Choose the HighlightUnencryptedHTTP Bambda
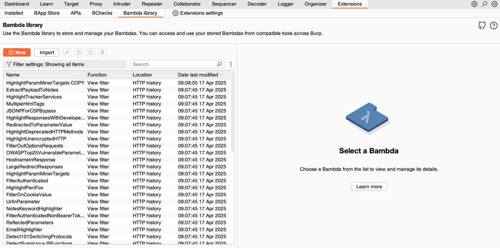Viewport: 500px width, 248px height. pyautogui.click(x=117, y=139)
